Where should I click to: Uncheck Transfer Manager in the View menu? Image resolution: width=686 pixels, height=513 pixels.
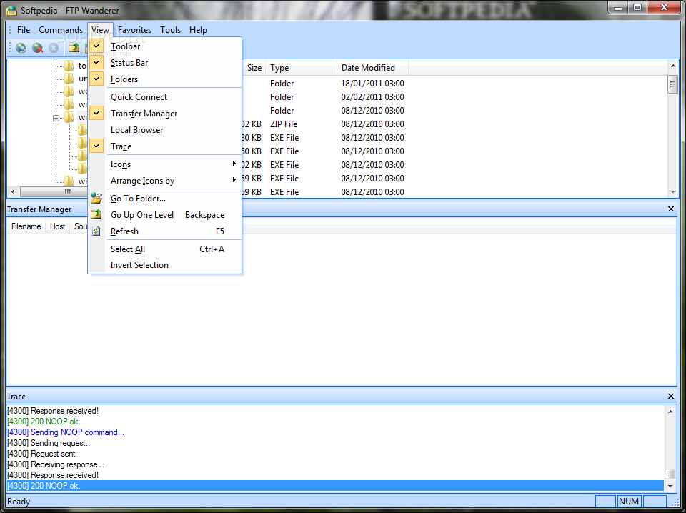click(164, 114)
